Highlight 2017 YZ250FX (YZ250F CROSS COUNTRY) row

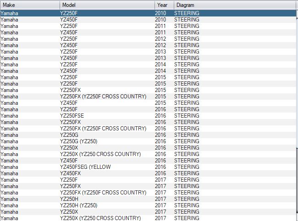pos(148,193)
